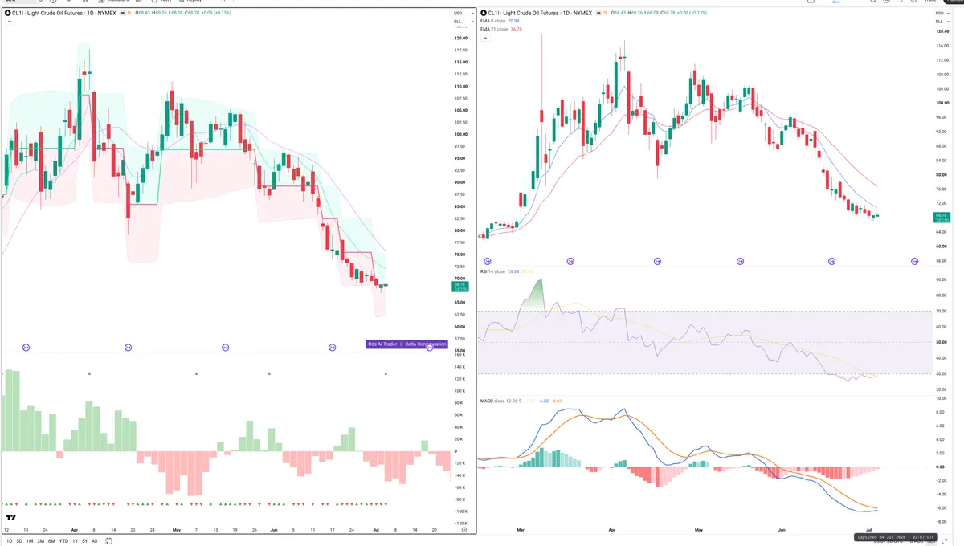
Task: Set time range to 3M
Action: [x=41, y=541]
